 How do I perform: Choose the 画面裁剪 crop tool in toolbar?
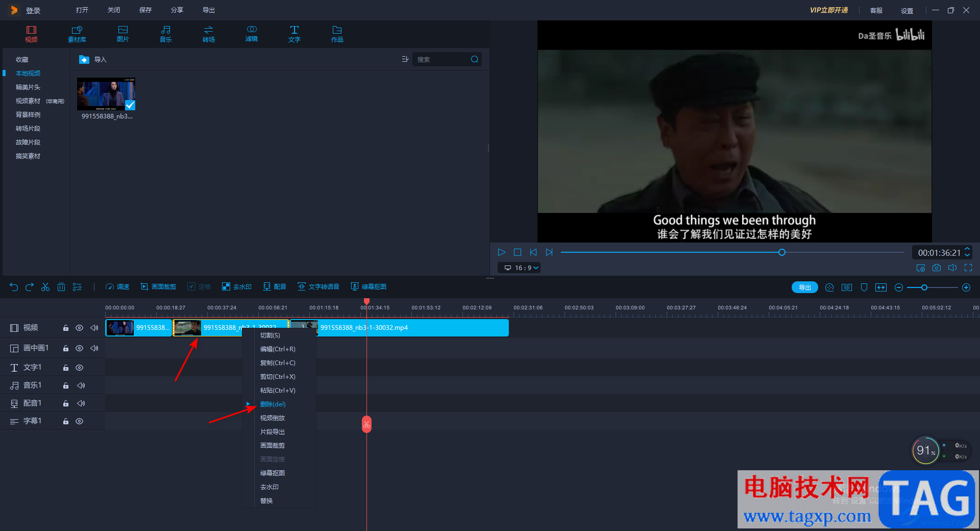point(158,287)
